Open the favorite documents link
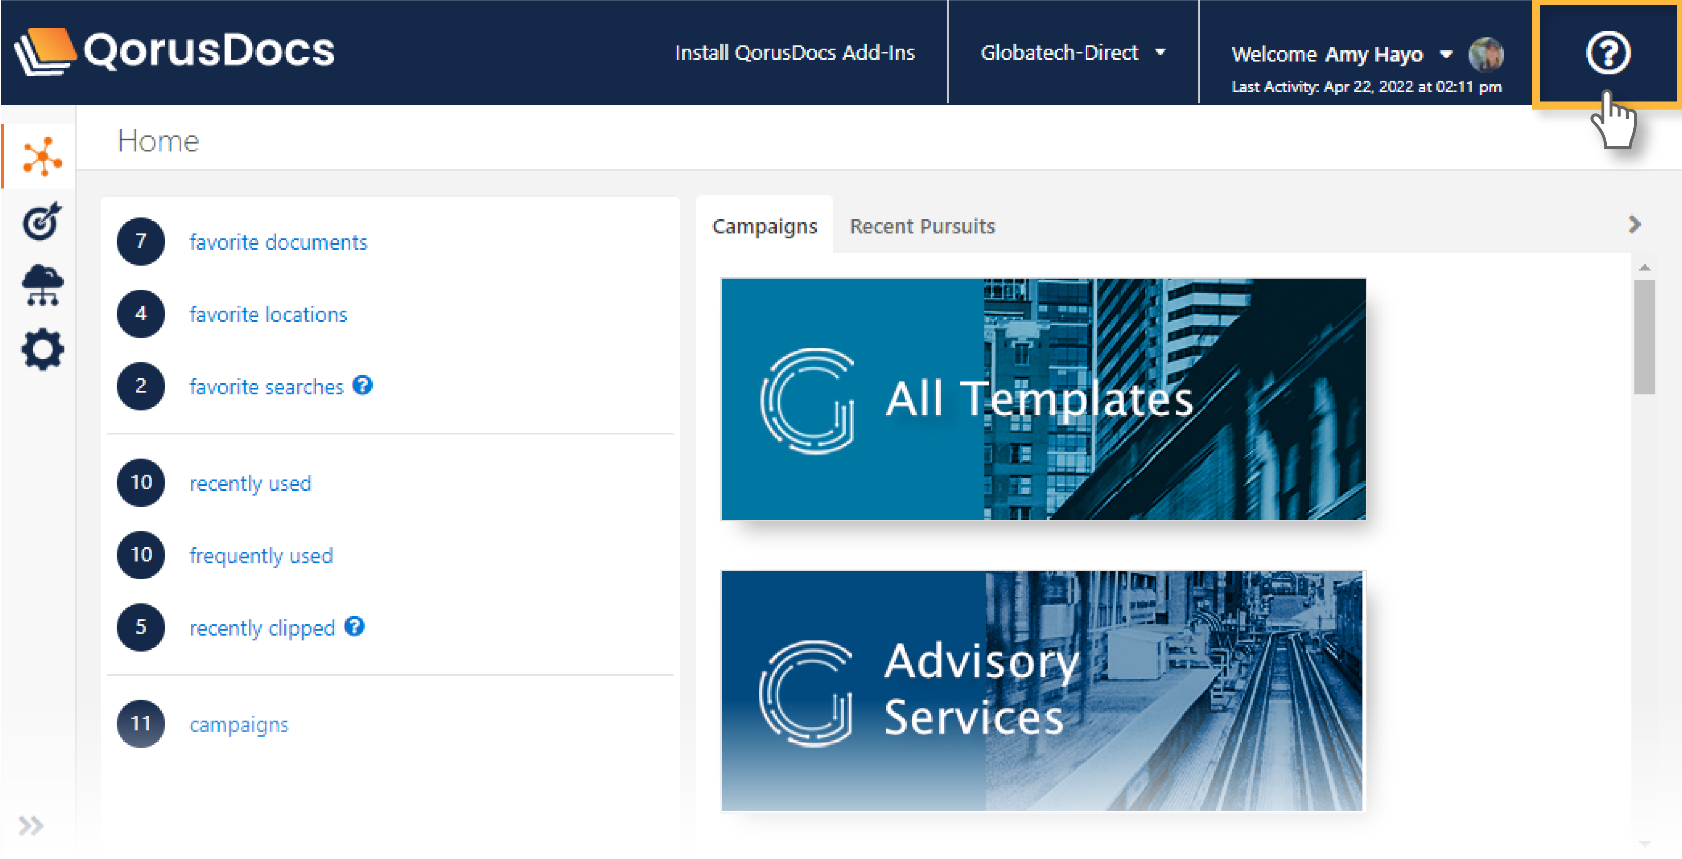This screenshot has width=1682, height=859. click(278, 242)
